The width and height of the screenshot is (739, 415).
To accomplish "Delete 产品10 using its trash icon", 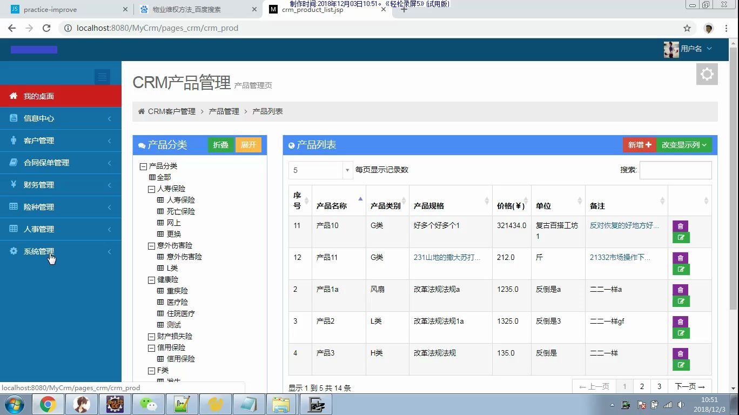I will click(680, 226).
